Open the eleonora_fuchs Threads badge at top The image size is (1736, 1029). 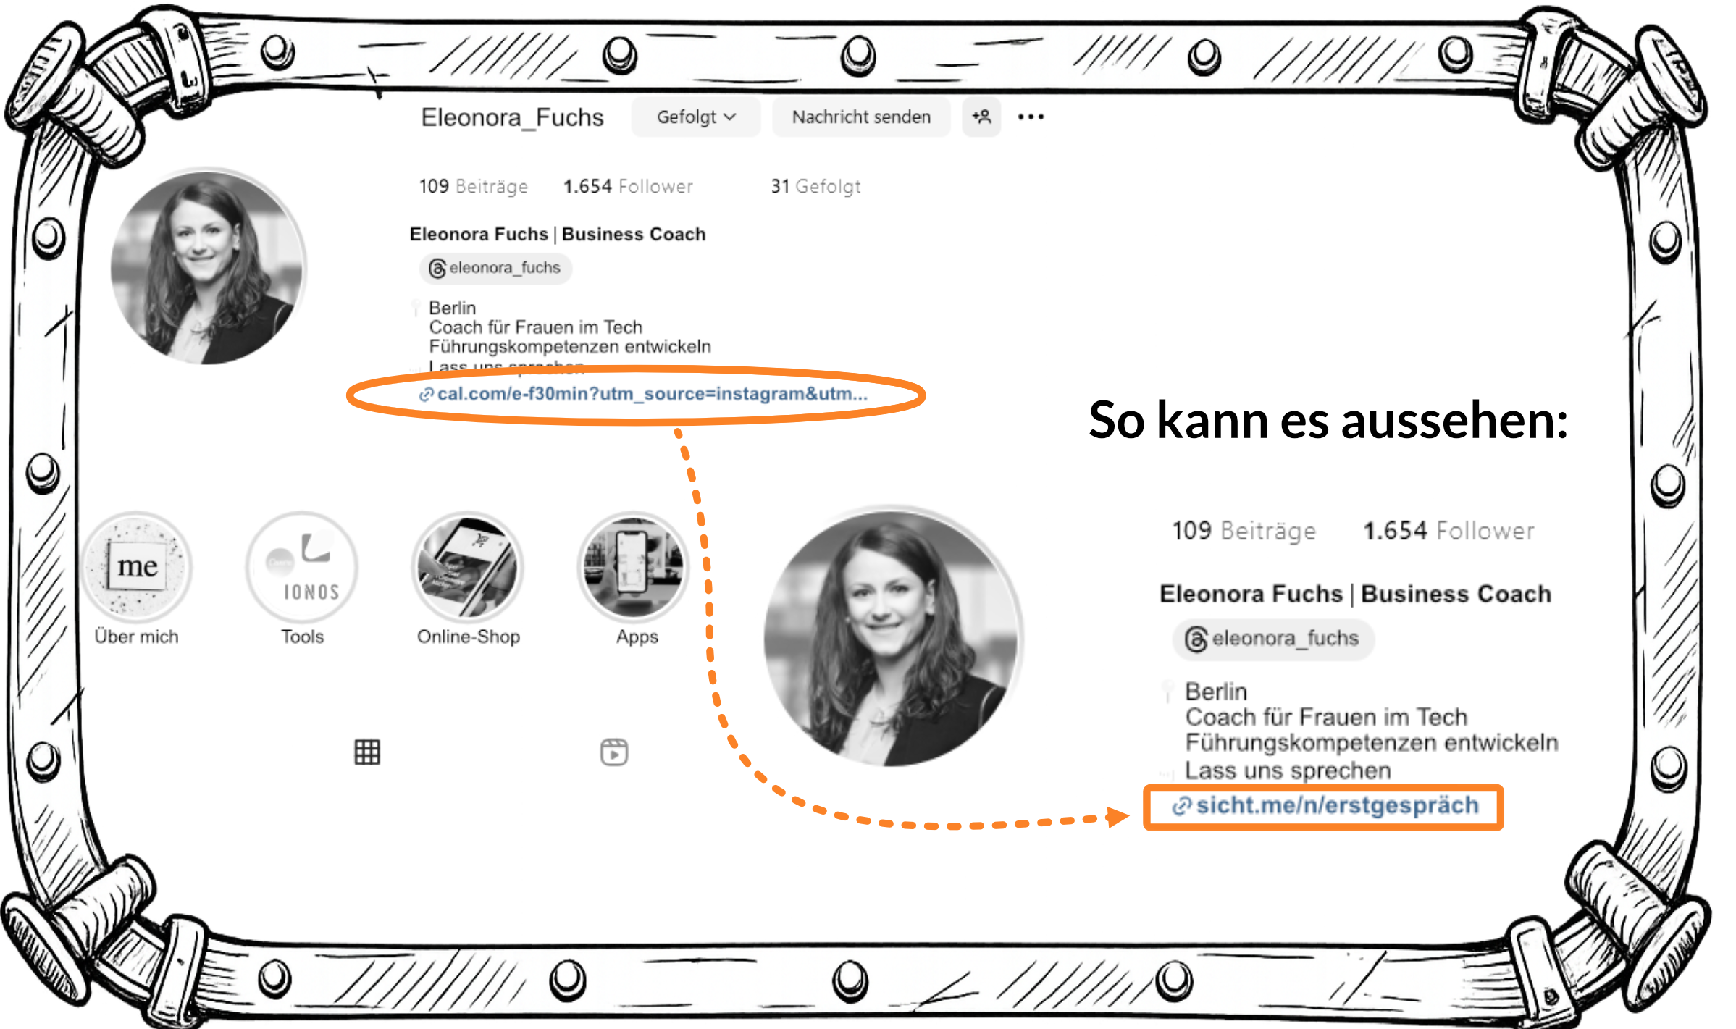point(495,269)
